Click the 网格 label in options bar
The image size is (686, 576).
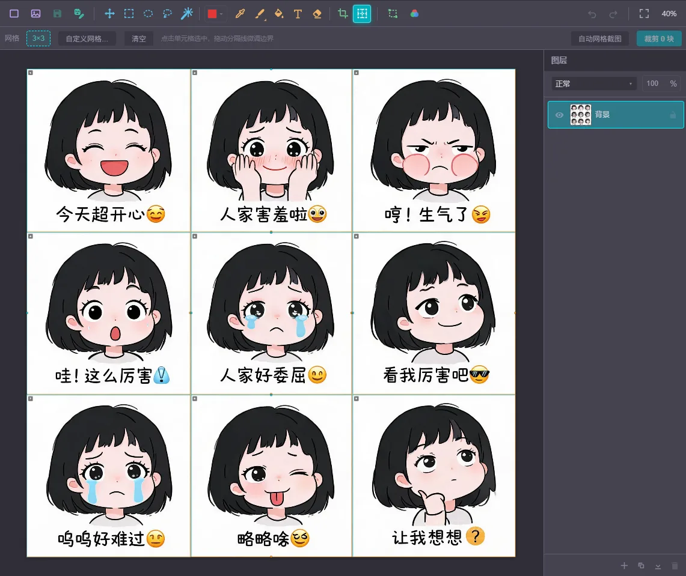click(x=12, y=38)
